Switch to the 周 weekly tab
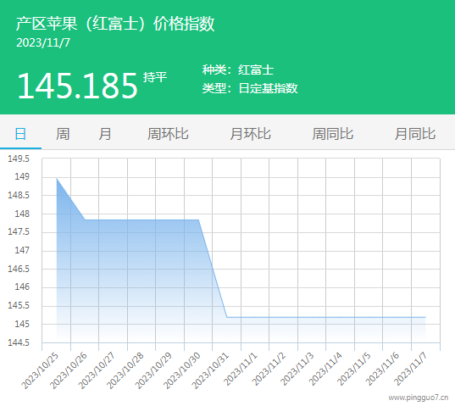 [63, 134]
